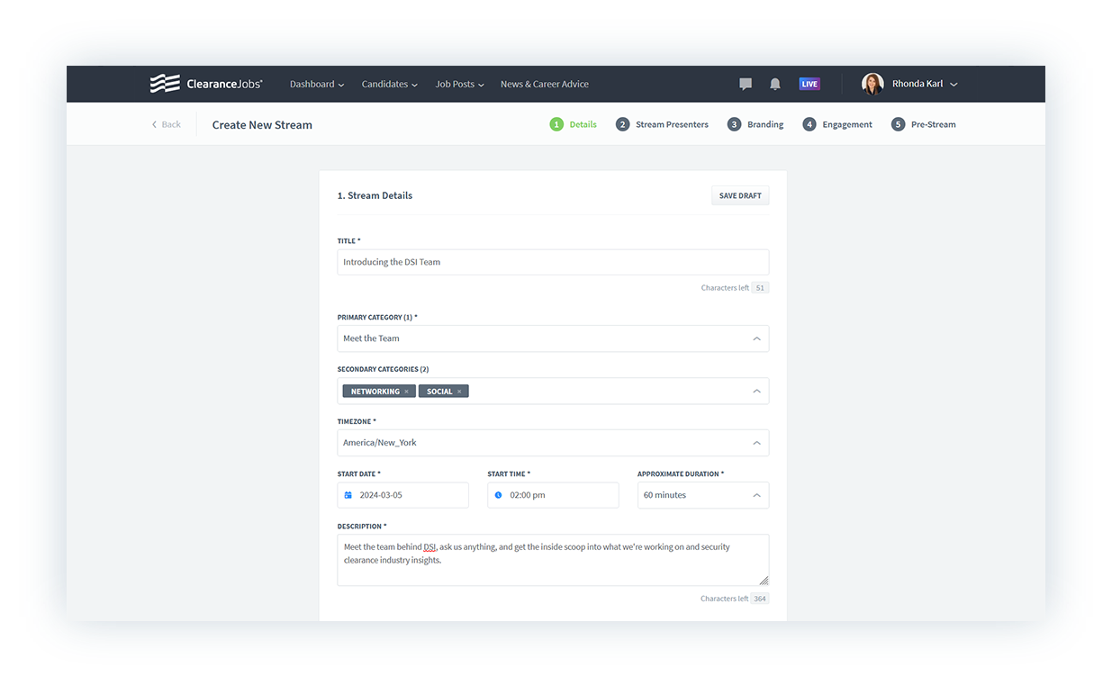The height and width of the screenshot is (685, 1112).
Task: Click Rhonda Karl's profile avatar
Action: 872,84
